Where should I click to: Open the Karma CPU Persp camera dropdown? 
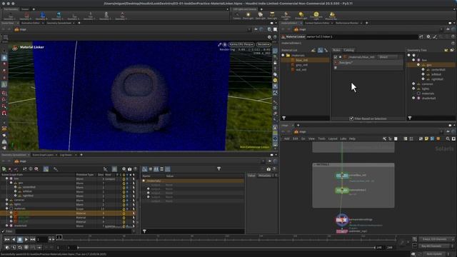coord(241,44)
